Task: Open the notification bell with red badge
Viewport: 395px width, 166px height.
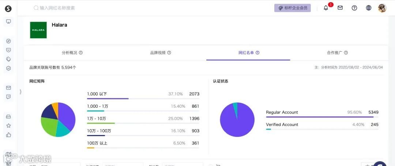Action: point(326,8)
